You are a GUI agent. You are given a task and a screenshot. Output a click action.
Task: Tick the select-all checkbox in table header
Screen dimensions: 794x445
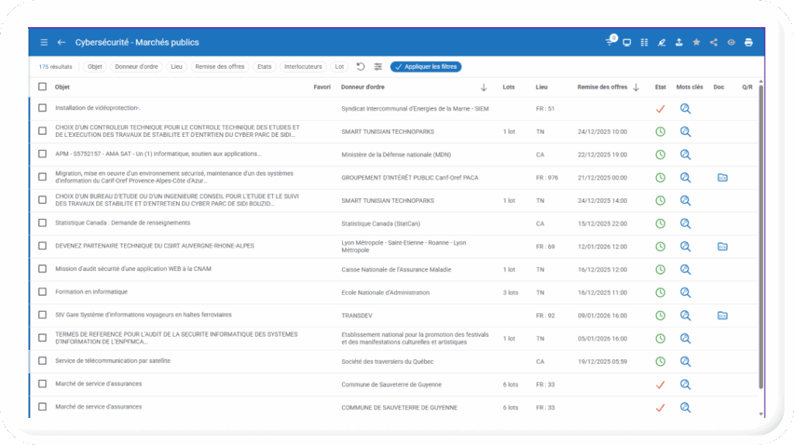coord(43,87)
